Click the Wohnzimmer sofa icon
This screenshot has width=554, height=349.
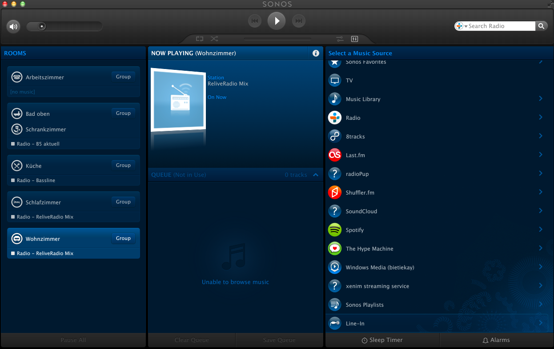coord(17,239)
